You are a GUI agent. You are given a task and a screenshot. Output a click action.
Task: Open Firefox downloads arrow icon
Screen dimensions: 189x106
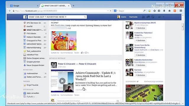[164, 11]
